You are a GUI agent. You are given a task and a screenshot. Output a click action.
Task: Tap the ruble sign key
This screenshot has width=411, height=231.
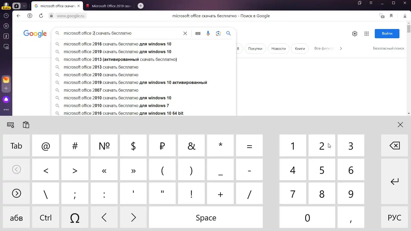coord(162,146)
